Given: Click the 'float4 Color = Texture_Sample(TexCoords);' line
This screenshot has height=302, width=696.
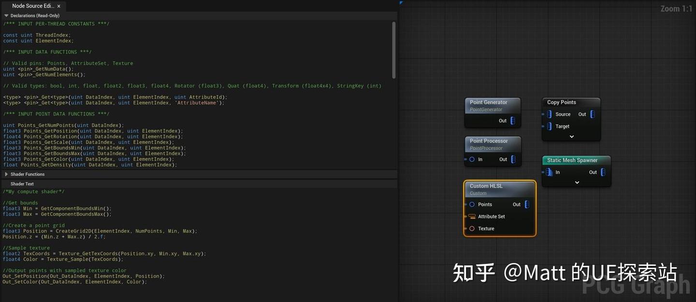Looking at the screenshot, I should [x=63, y=259].
